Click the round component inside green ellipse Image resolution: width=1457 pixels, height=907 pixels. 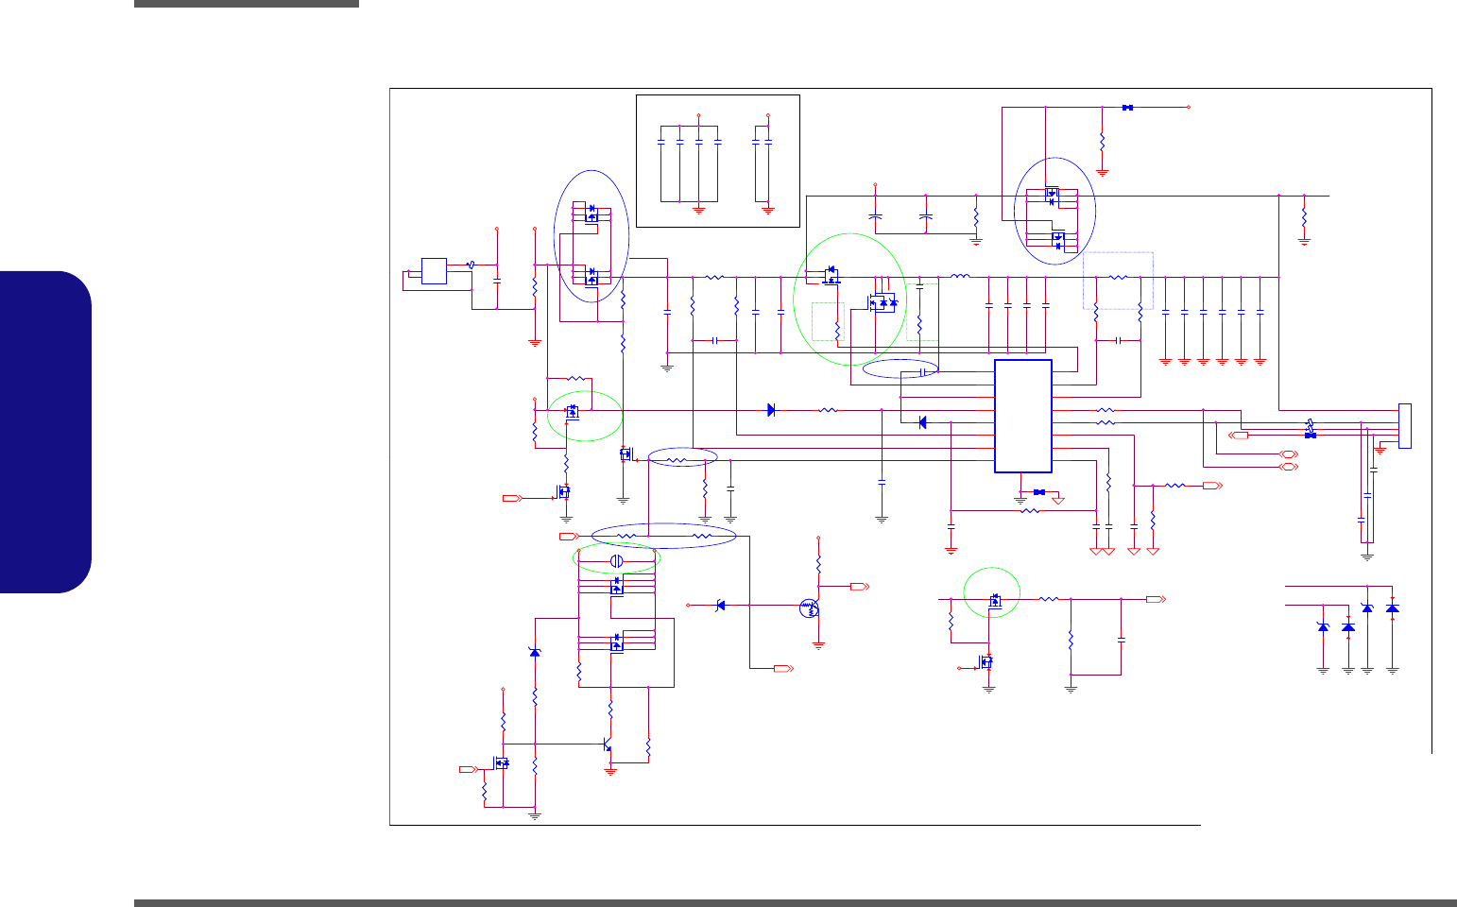616,561
